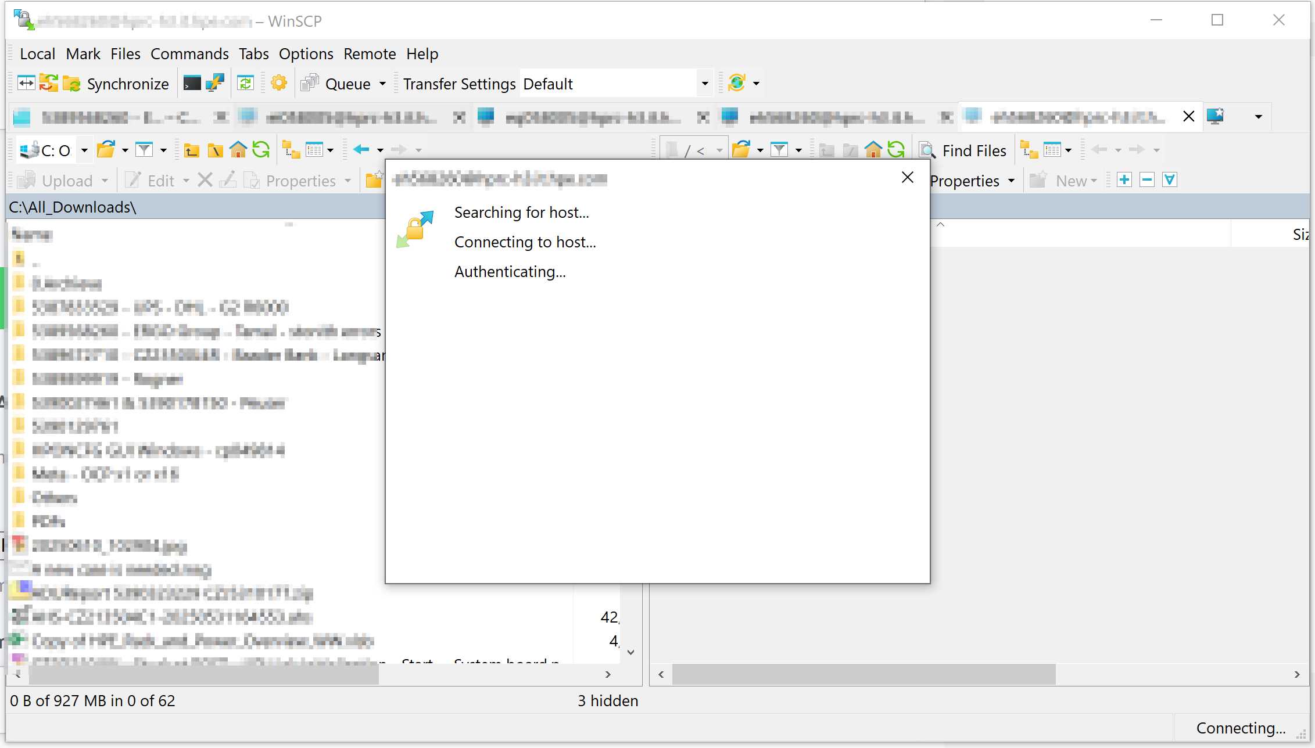Expand the Transfer Settings Default dropdown
The height and width of the screenshot is (748, 1315).
[x=705, y=84]
